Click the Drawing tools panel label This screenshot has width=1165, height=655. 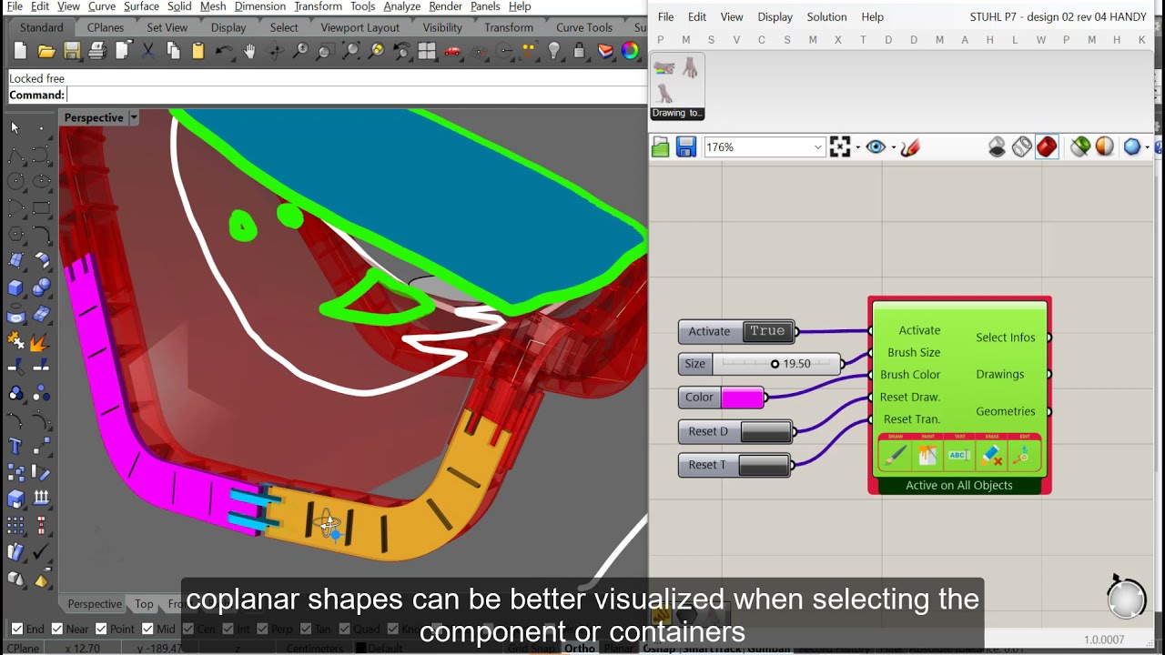tap(677, 114)
